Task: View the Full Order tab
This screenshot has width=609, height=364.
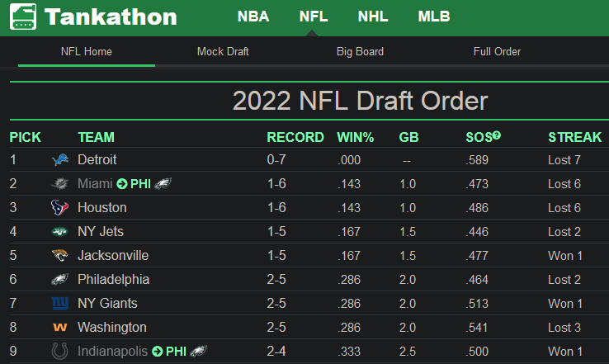Action: coord(497,51)
